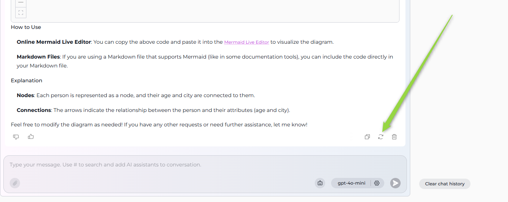Image resolution: width=508 pixels, height=202 pixels.
Task: Copy the response with the copy icon
Action: pos(367,137)
